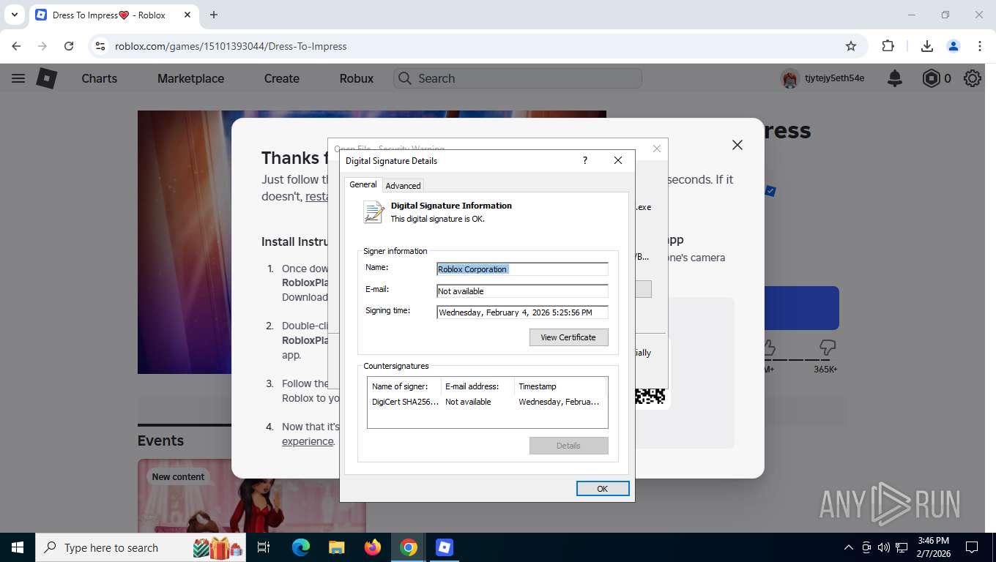The width and height of the screenshot is (996, 562).
Task: Go back with browser back arrow
Action: (17, 46)
